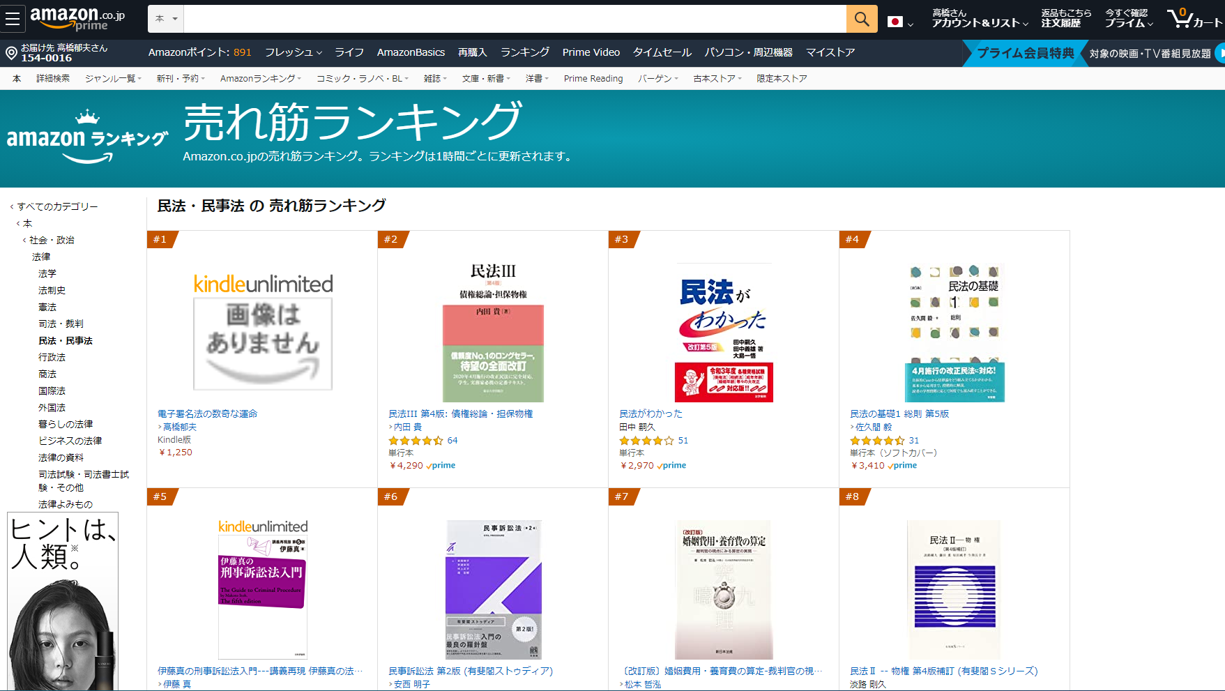
Task: Select Prime Reading in the books menu
Action: pyautogui.click(x=593, y=79)
